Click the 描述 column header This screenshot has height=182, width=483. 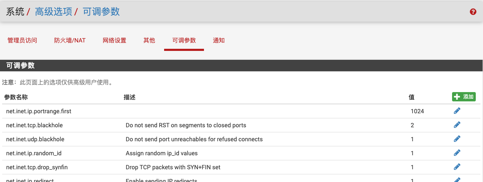129,97
